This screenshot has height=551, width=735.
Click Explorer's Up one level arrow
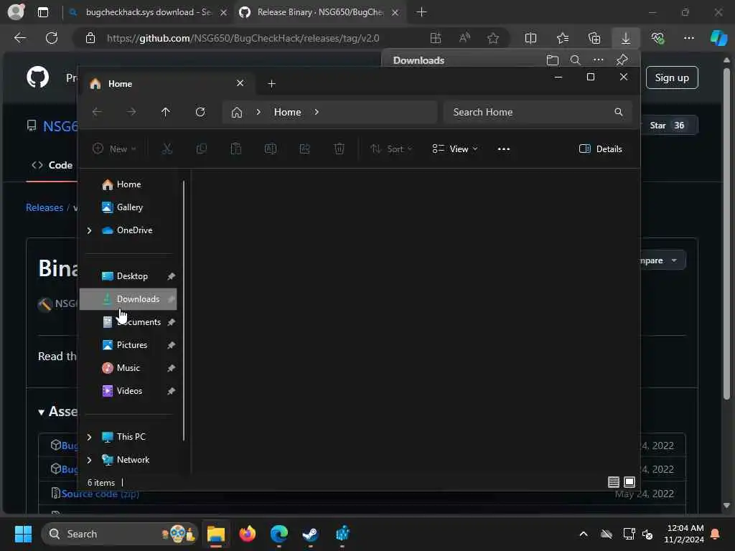pyautogui.click(x=166, y=112)
